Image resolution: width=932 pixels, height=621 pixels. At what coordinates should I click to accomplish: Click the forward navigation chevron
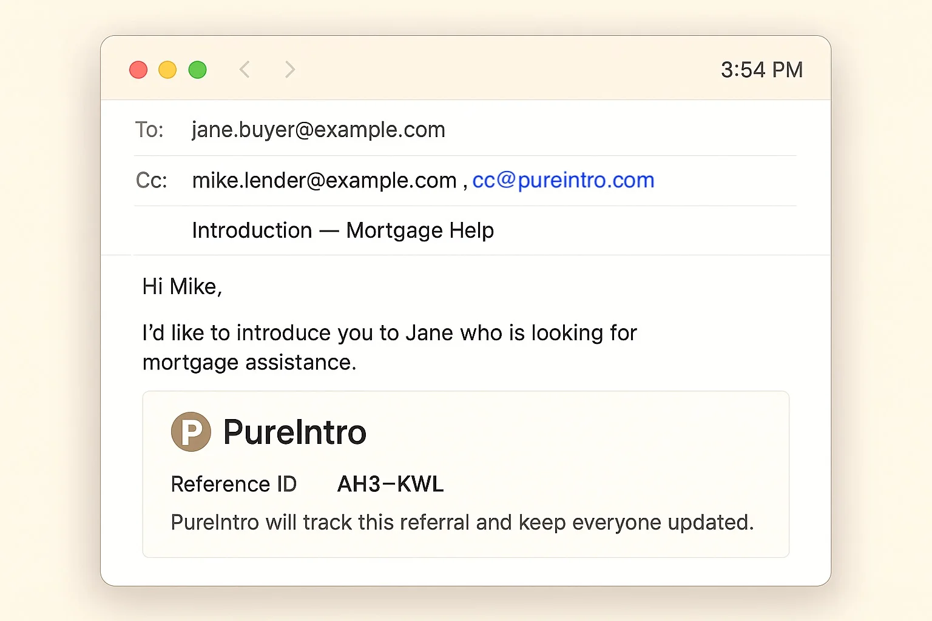tap(290, 69)
